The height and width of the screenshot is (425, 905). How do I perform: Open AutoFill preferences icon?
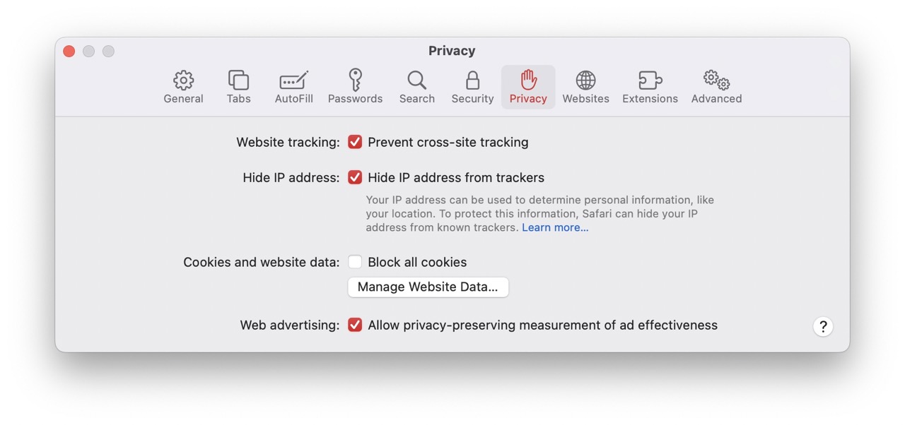(293, 80)
